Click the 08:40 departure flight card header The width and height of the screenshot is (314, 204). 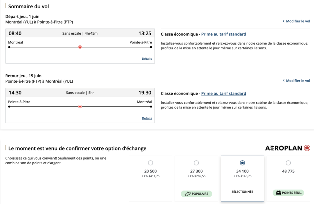(x=80, y=33)
